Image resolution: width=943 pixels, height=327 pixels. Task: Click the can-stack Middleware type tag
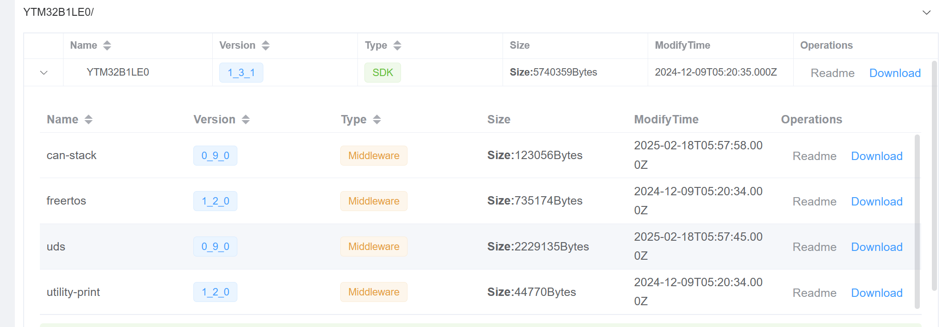coord(374,156)
